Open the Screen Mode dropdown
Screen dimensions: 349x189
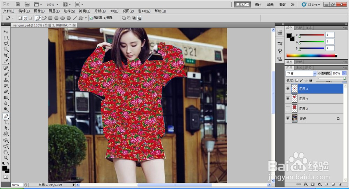[79, 5]
